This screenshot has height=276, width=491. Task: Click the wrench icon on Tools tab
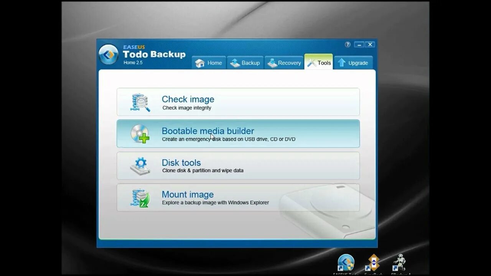tap(311, 63)
